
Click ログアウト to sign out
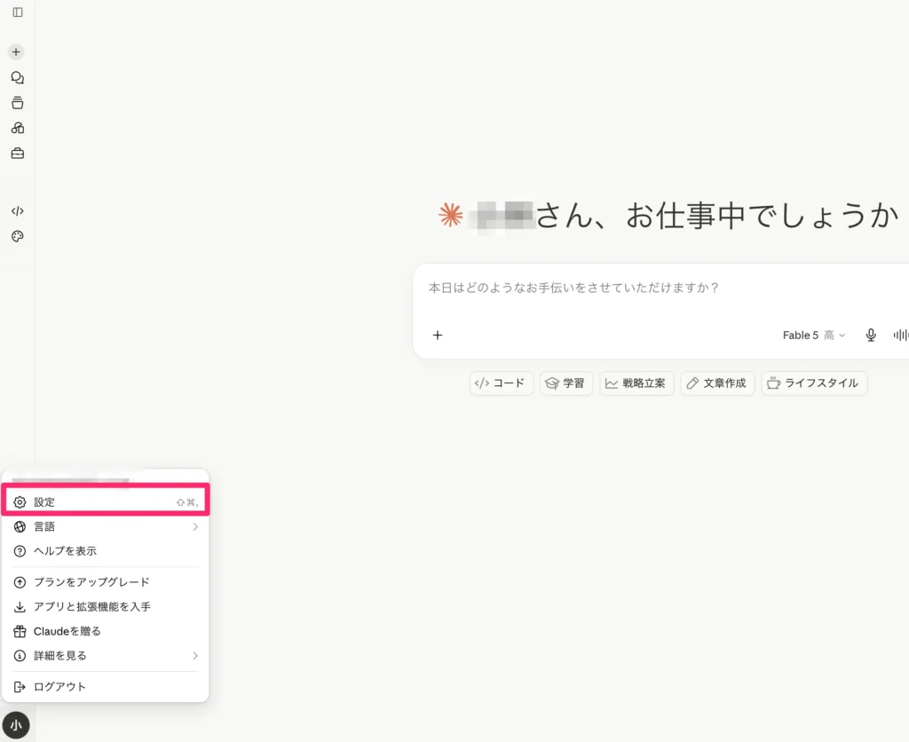[106, 687]
